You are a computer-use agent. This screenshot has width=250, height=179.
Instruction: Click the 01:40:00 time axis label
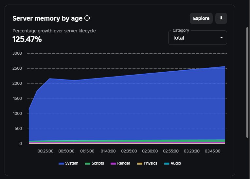(108, 151)
